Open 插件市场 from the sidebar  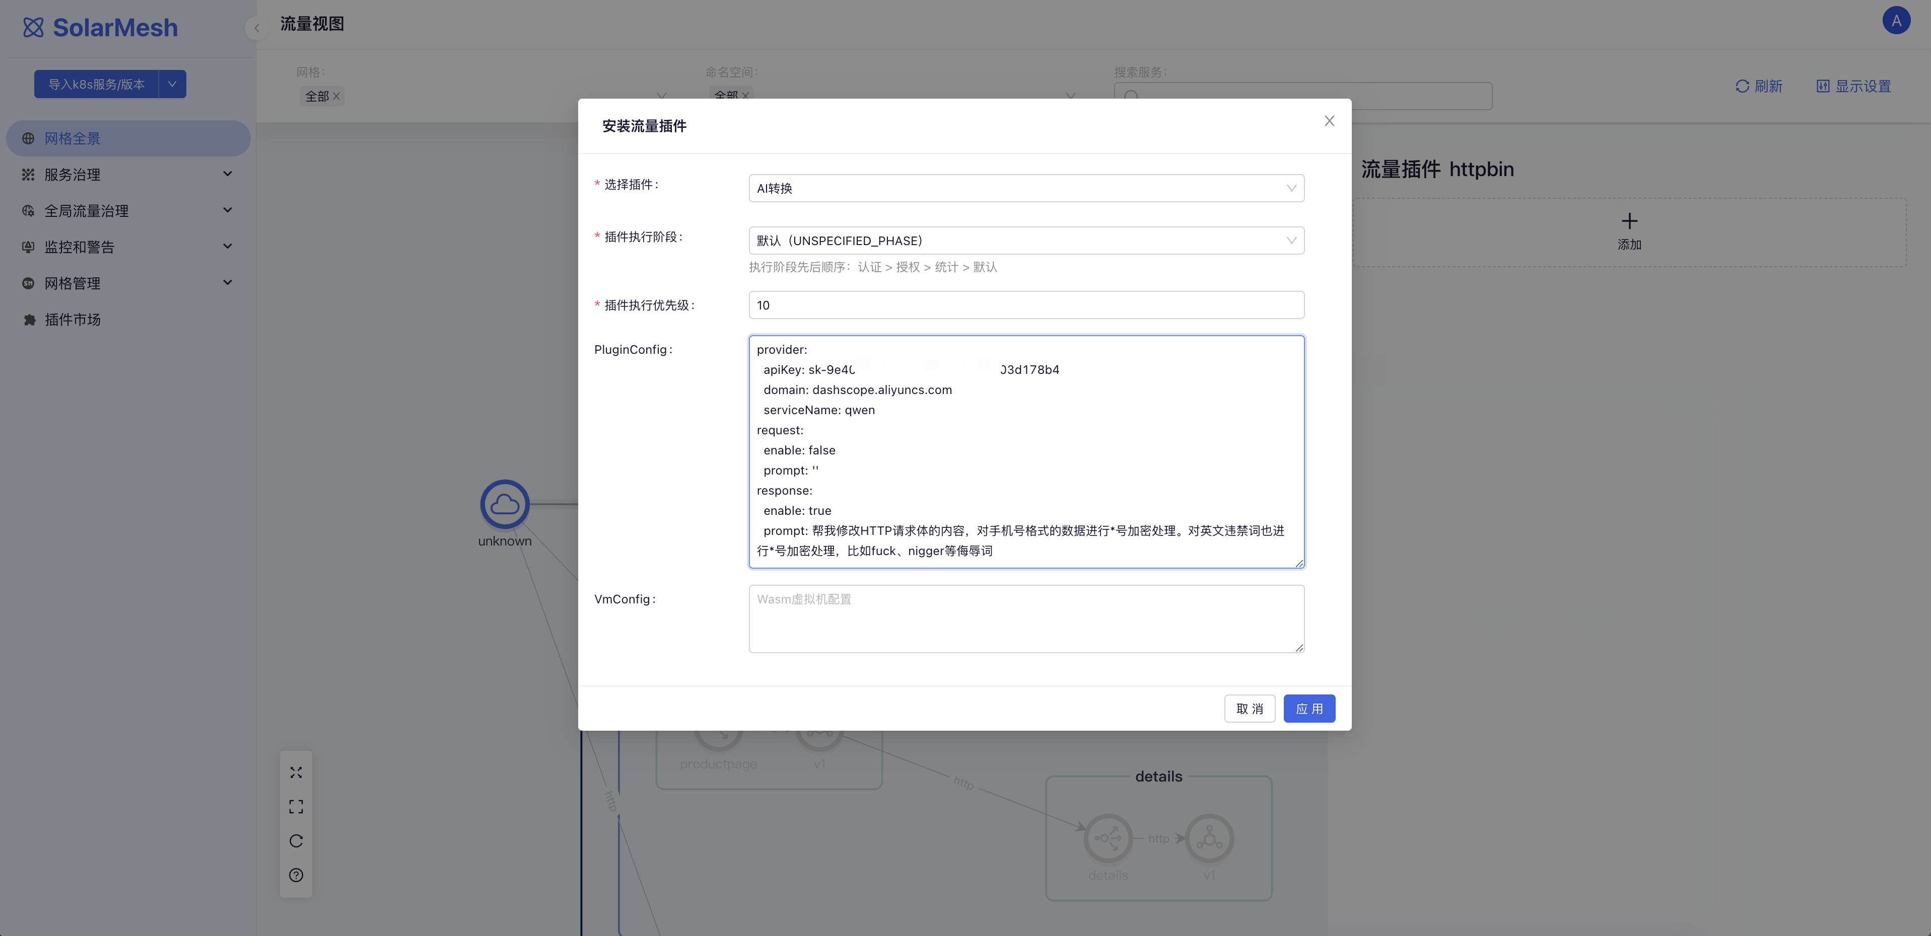tap(72, 320)
